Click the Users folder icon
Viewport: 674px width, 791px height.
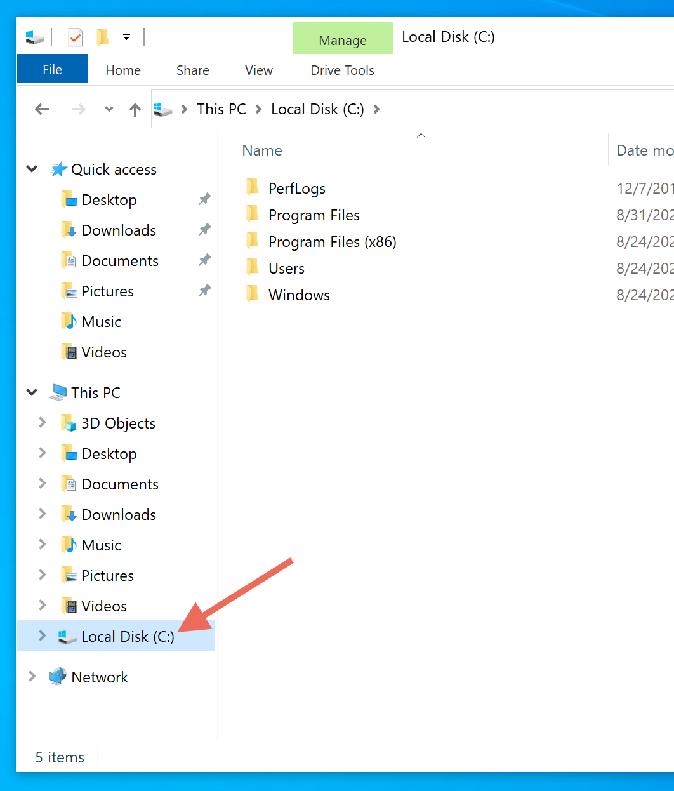click(x=253, y=267)
